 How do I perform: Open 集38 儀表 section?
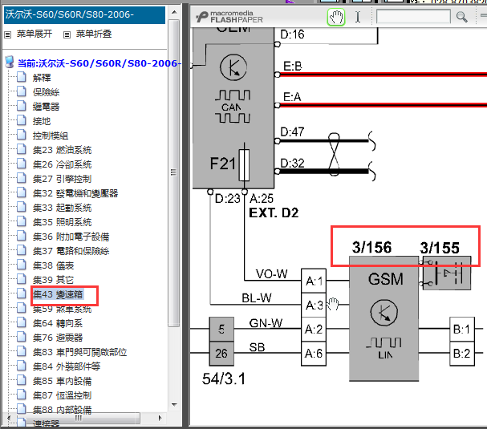(x=54, y=265)
